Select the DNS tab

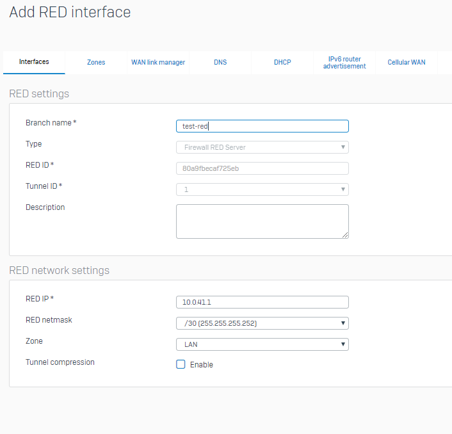220,62
